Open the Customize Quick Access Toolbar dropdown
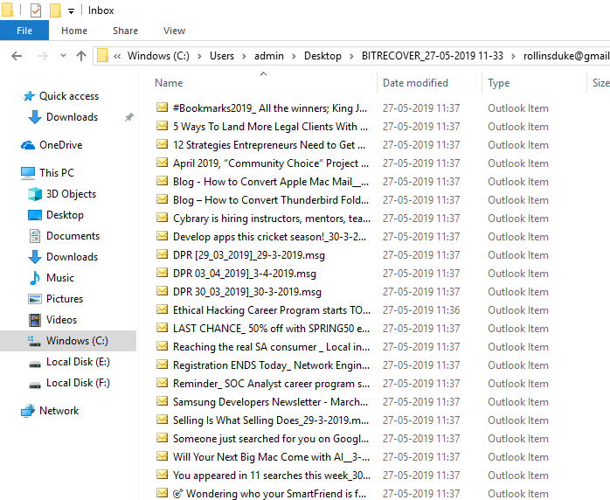 point(71,11)
